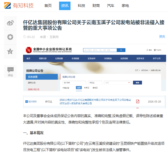
Task: Click 市场数据 in embedded nav bar
Action: 75,58
